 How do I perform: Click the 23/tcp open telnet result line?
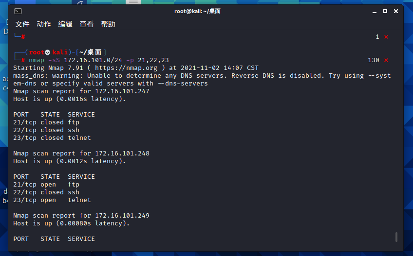coord(52,200)
